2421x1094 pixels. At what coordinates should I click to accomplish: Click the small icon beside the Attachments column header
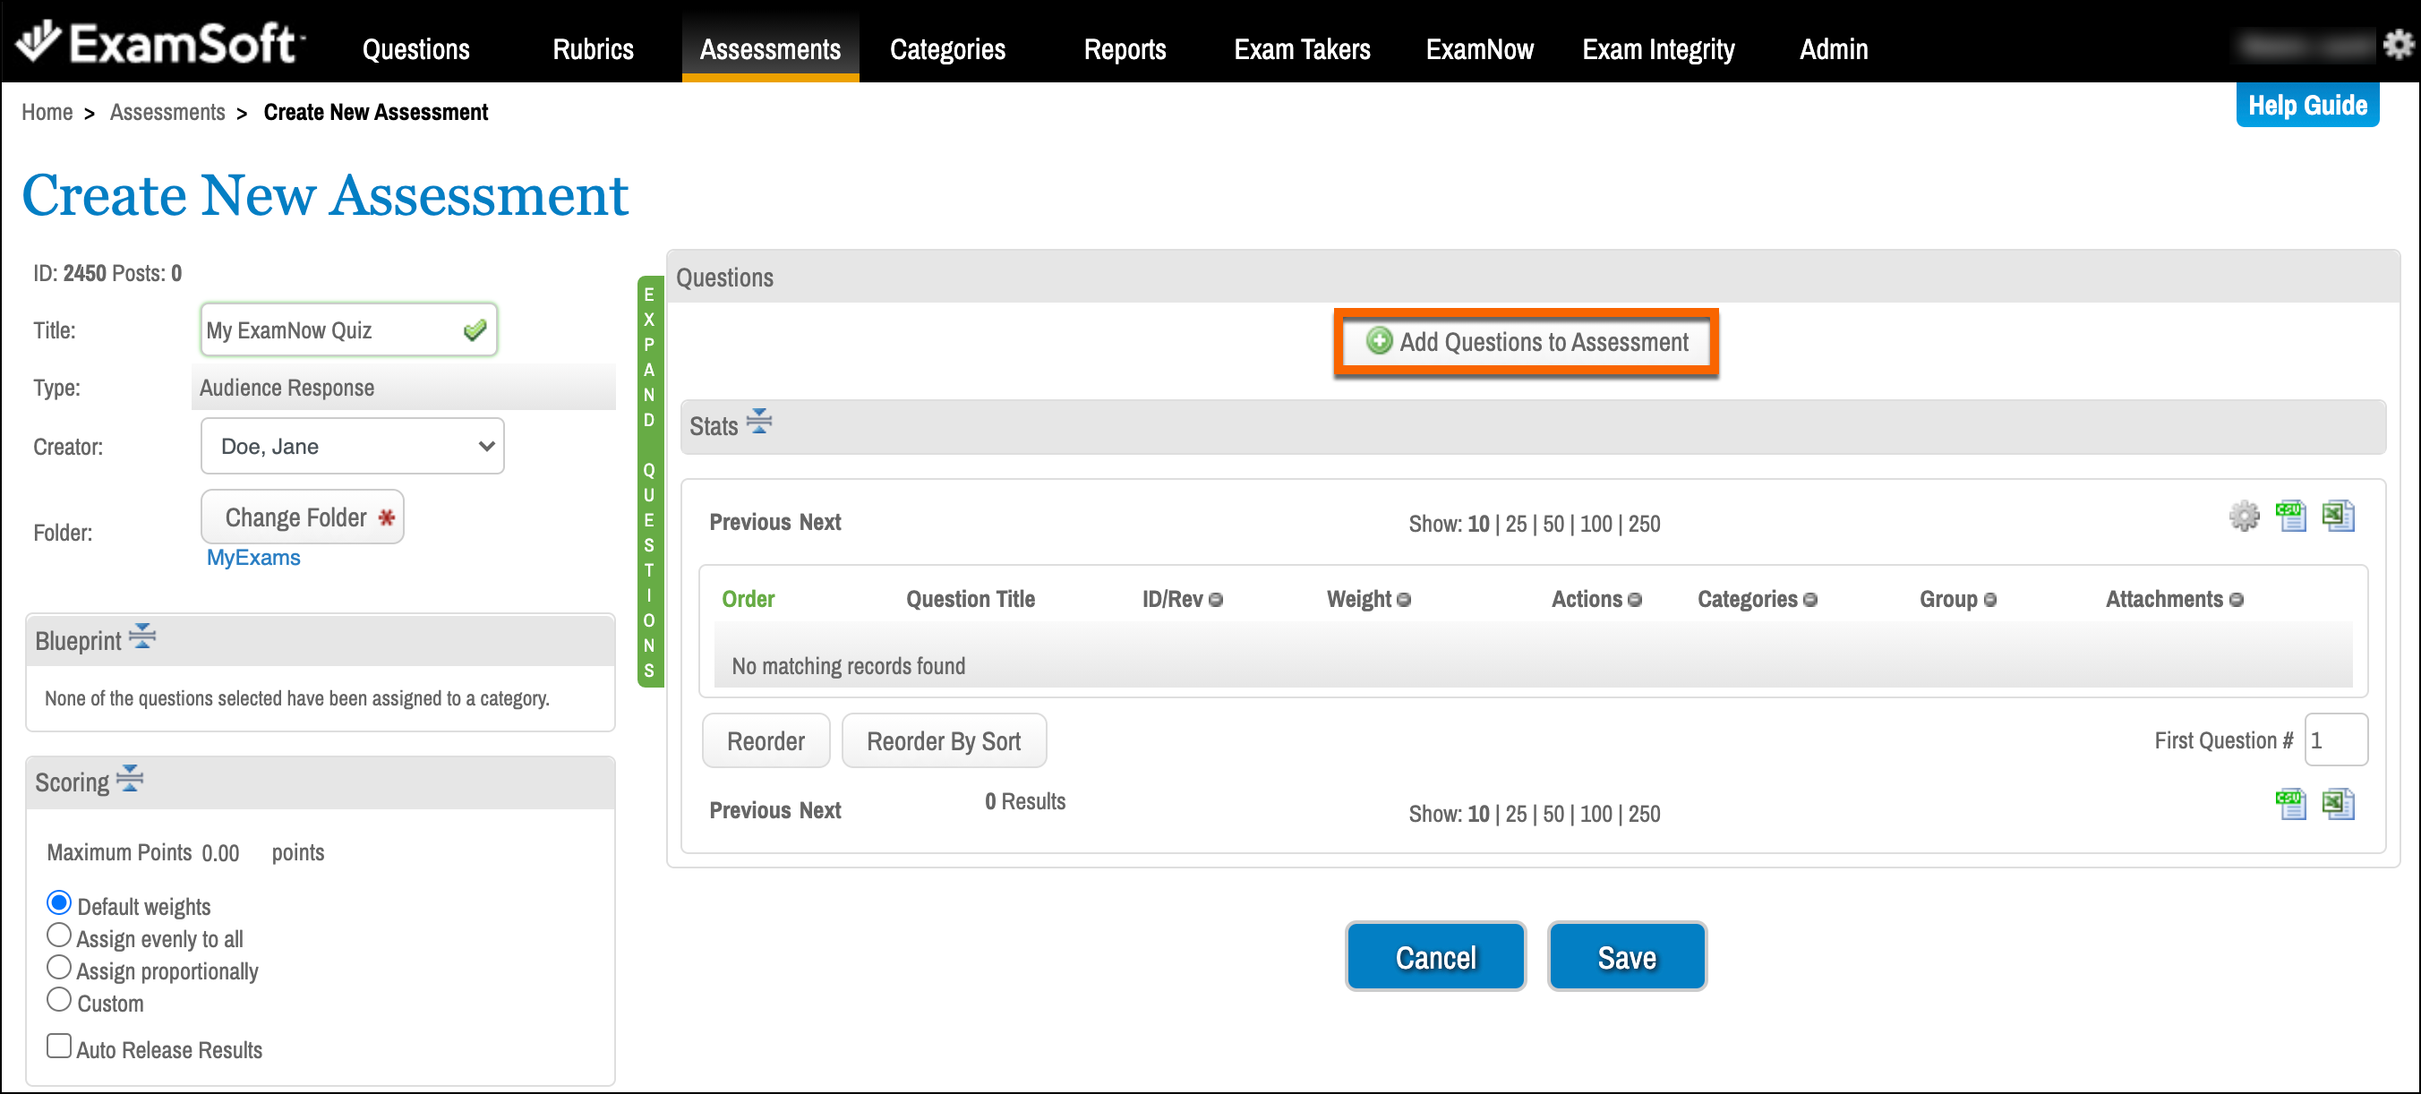(2236, 600)
